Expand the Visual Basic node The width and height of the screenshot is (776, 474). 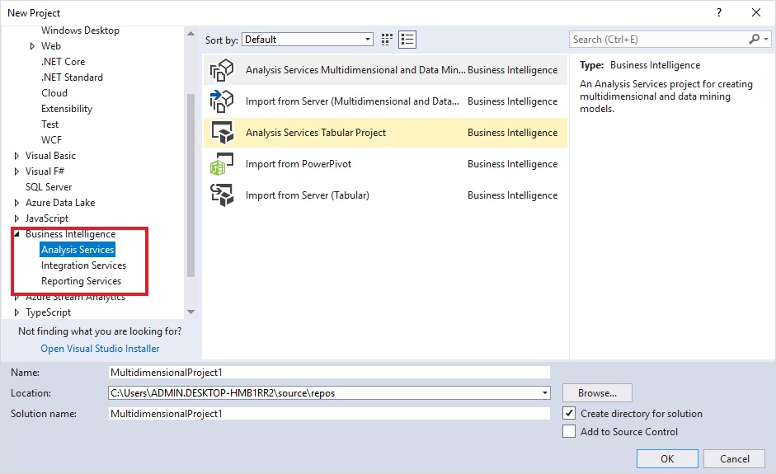coord(16,156)
